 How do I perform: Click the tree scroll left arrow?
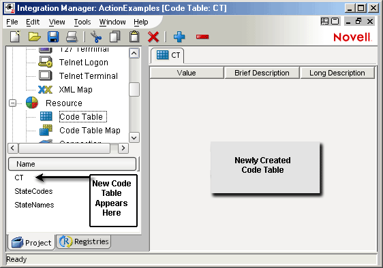[13, 148]
